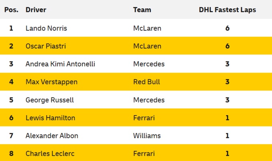The width and height of the screenshot is (272, 161).
Task: Select driver name Lando Norris
Action: 46,28
